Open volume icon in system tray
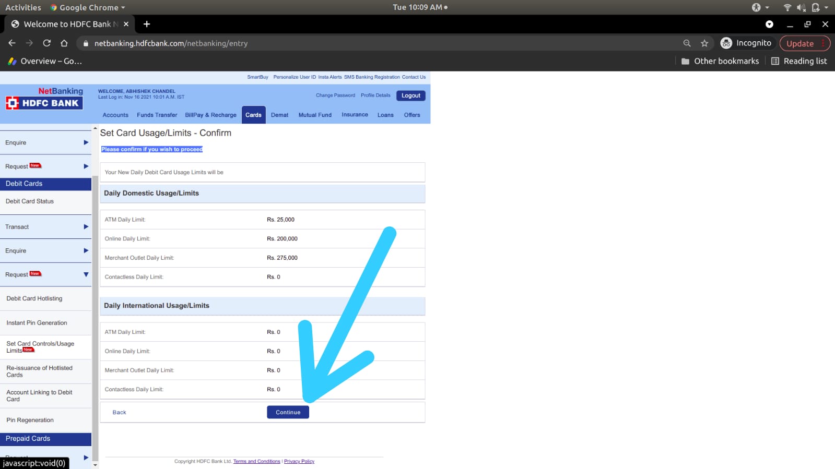Viewport: 835px width, 469px height. click(801, 7)
